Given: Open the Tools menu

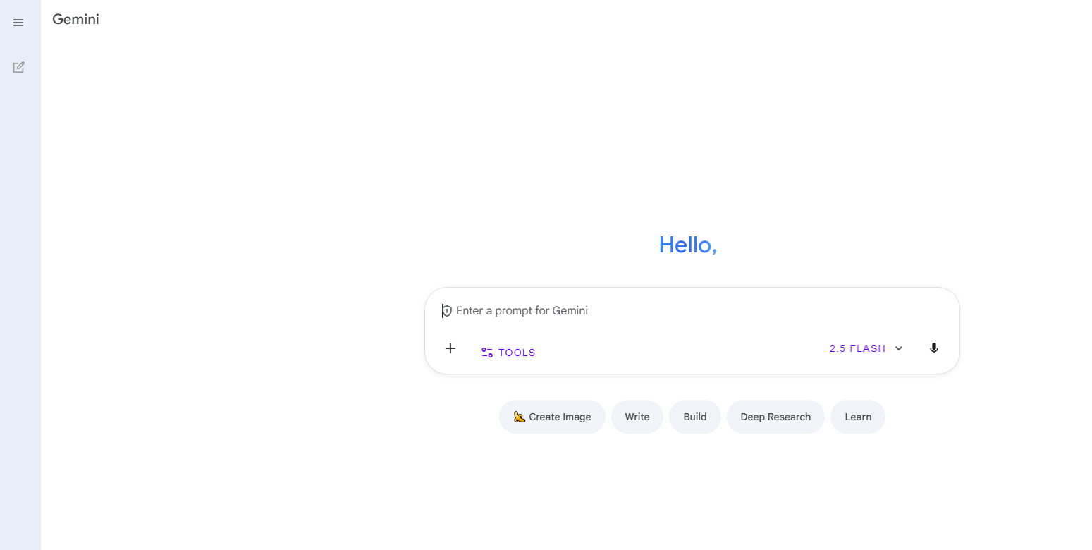Looking at the screenshot, I should [508, 353].
